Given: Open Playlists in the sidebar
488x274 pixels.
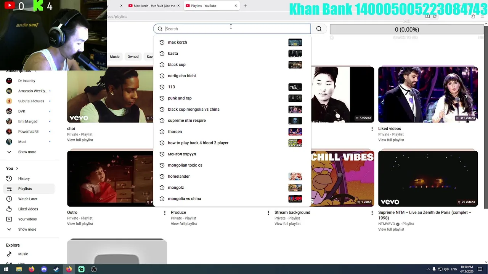Looking at the screenshot, I should pyautogui.click(x=29, y=189).
